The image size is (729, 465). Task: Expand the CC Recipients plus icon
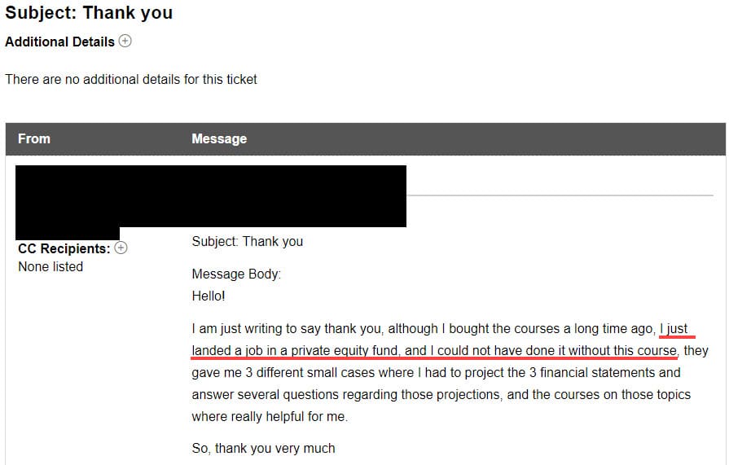pyautogui.click(x=121, y=248)
